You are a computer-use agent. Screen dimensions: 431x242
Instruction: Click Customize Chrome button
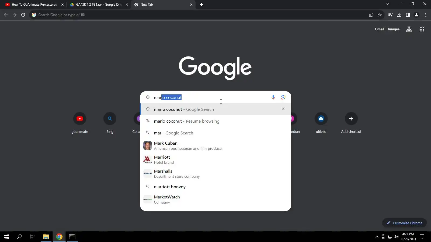pos(404,223)
